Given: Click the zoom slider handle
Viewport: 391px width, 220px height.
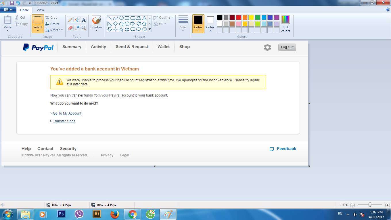Looking at the screenshot, I should tap(370, 205).
